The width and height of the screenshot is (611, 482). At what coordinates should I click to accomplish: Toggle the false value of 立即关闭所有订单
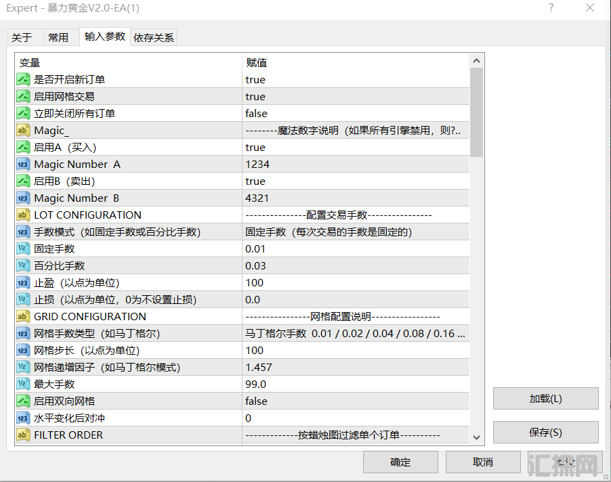coord(356,113)
